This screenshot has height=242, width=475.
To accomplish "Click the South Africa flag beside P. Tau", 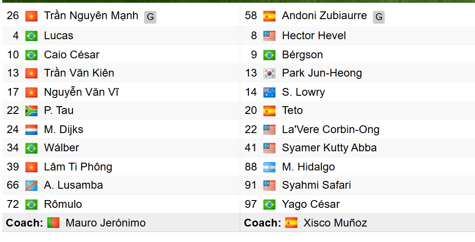I will pyautogui.click(x=31, y=111).
